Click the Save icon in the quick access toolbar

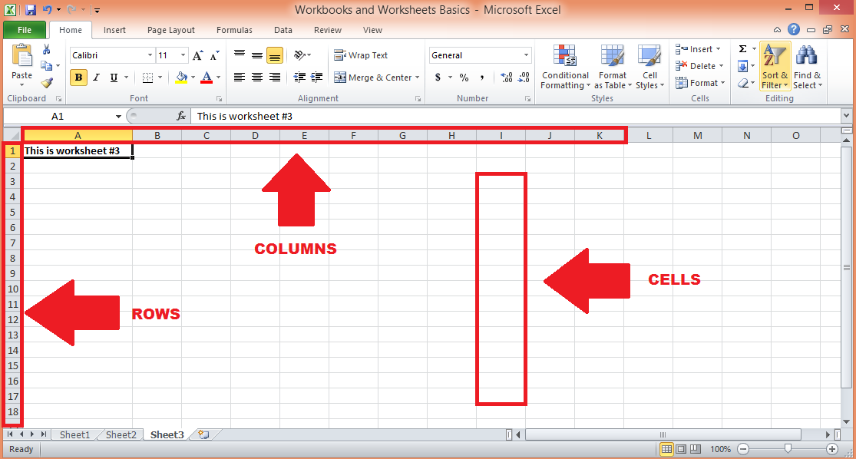(31, 10)
